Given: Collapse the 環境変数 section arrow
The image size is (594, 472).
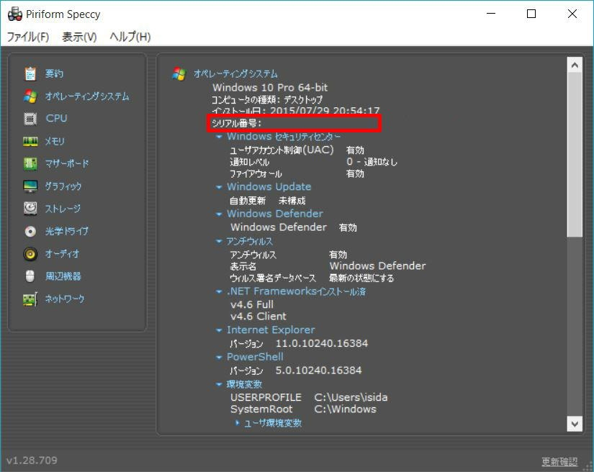Looking at the screenshot, I should click(x=219, y=384).
